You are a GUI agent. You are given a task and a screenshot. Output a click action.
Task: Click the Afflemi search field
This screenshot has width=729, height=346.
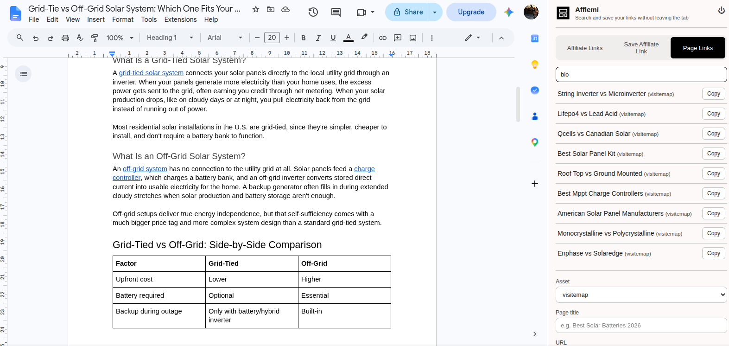coord(641,74)
